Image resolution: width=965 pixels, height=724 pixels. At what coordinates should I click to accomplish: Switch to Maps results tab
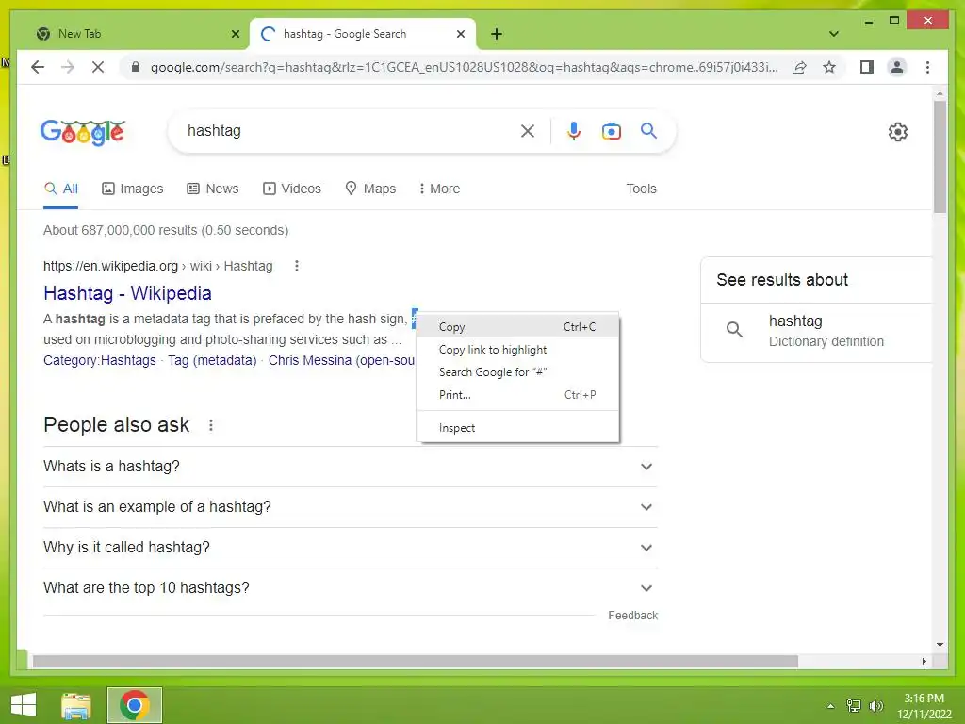(369, 189)
